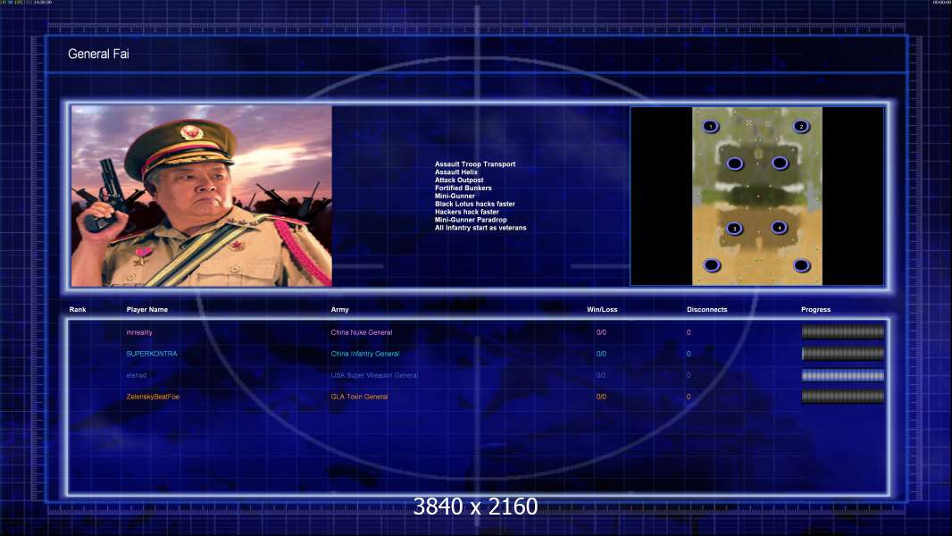Click start position marker 1 on the map
Screen dimensions: 952x536
click(710, 126)
